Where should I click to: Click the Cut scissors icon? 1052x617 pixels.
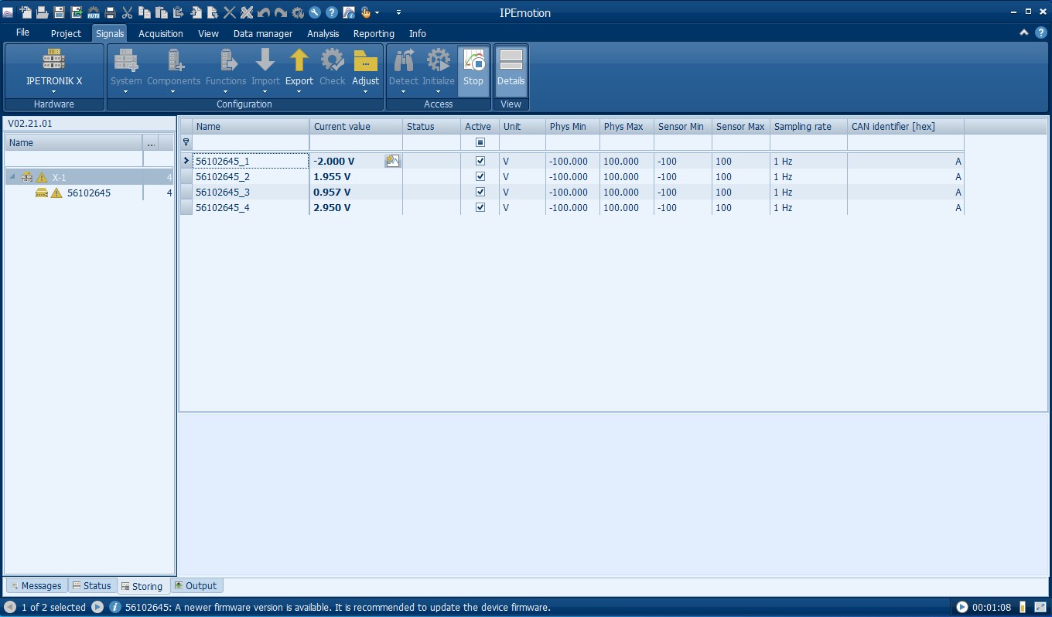127,12
